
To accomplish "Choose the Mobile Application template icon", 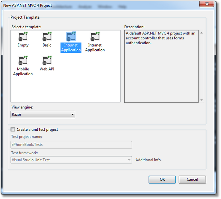I will (23, 60).
